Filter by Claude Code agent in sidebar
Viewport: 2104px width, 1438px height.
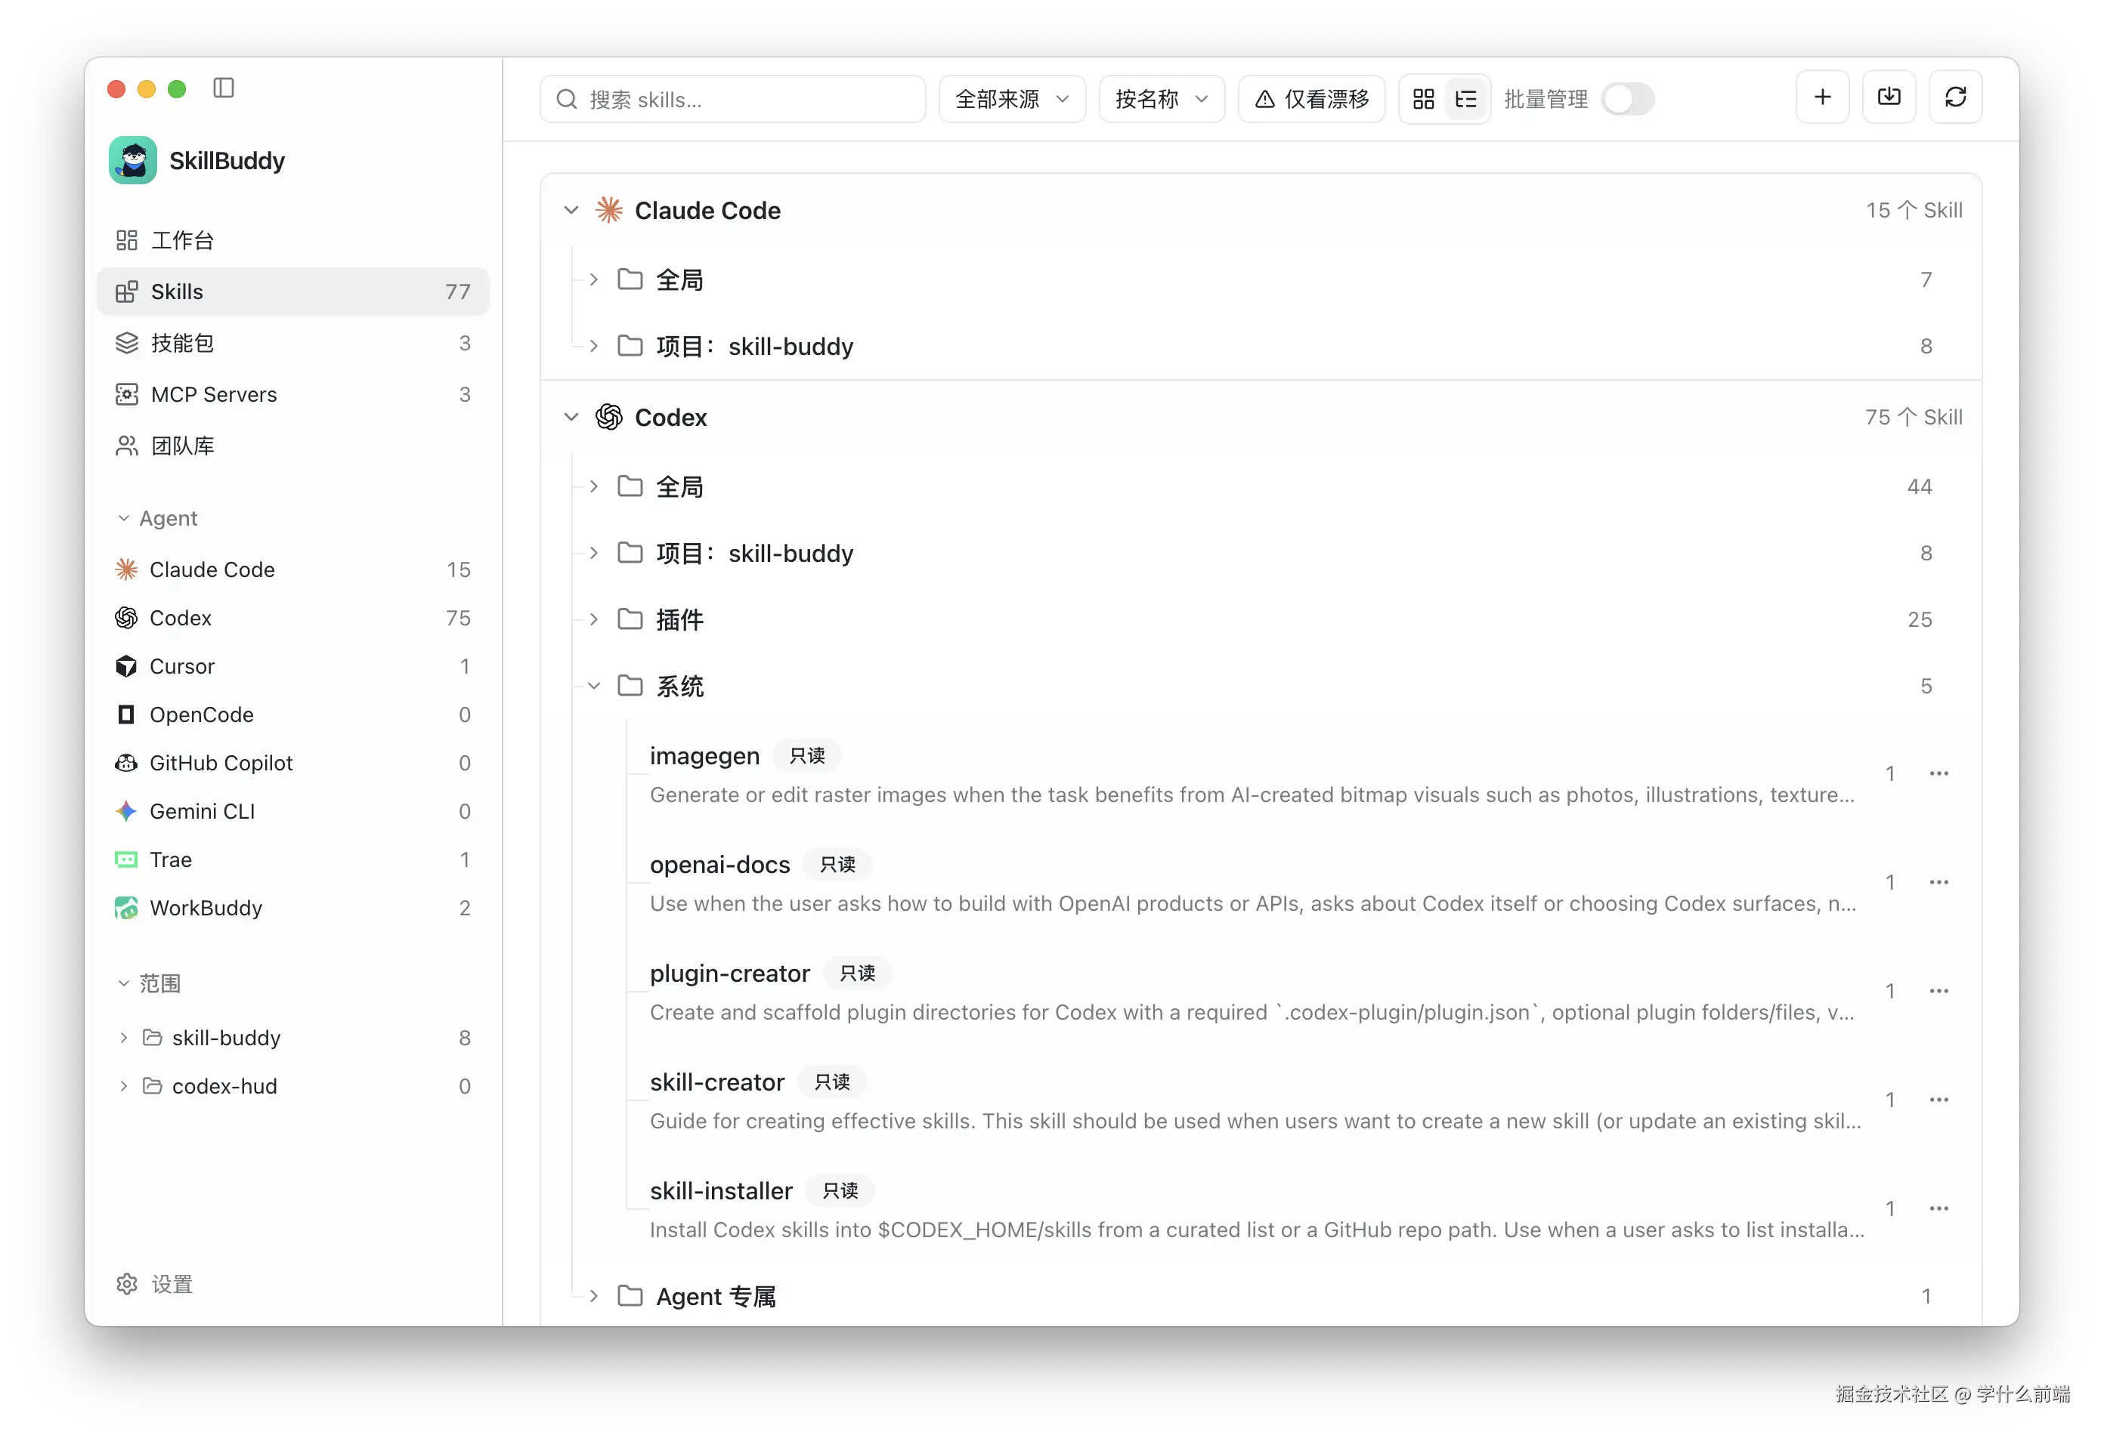[x=293, y=570]
